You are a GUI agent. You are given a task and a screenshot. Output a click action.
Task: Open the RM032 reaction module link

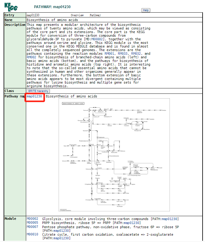136,54
